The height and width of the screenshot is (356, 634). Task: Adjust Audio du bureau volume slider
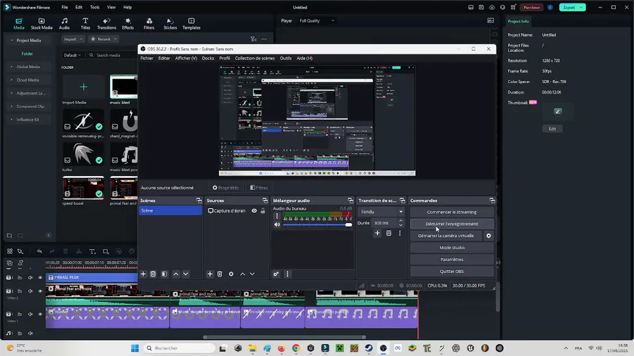click(318, 225)
